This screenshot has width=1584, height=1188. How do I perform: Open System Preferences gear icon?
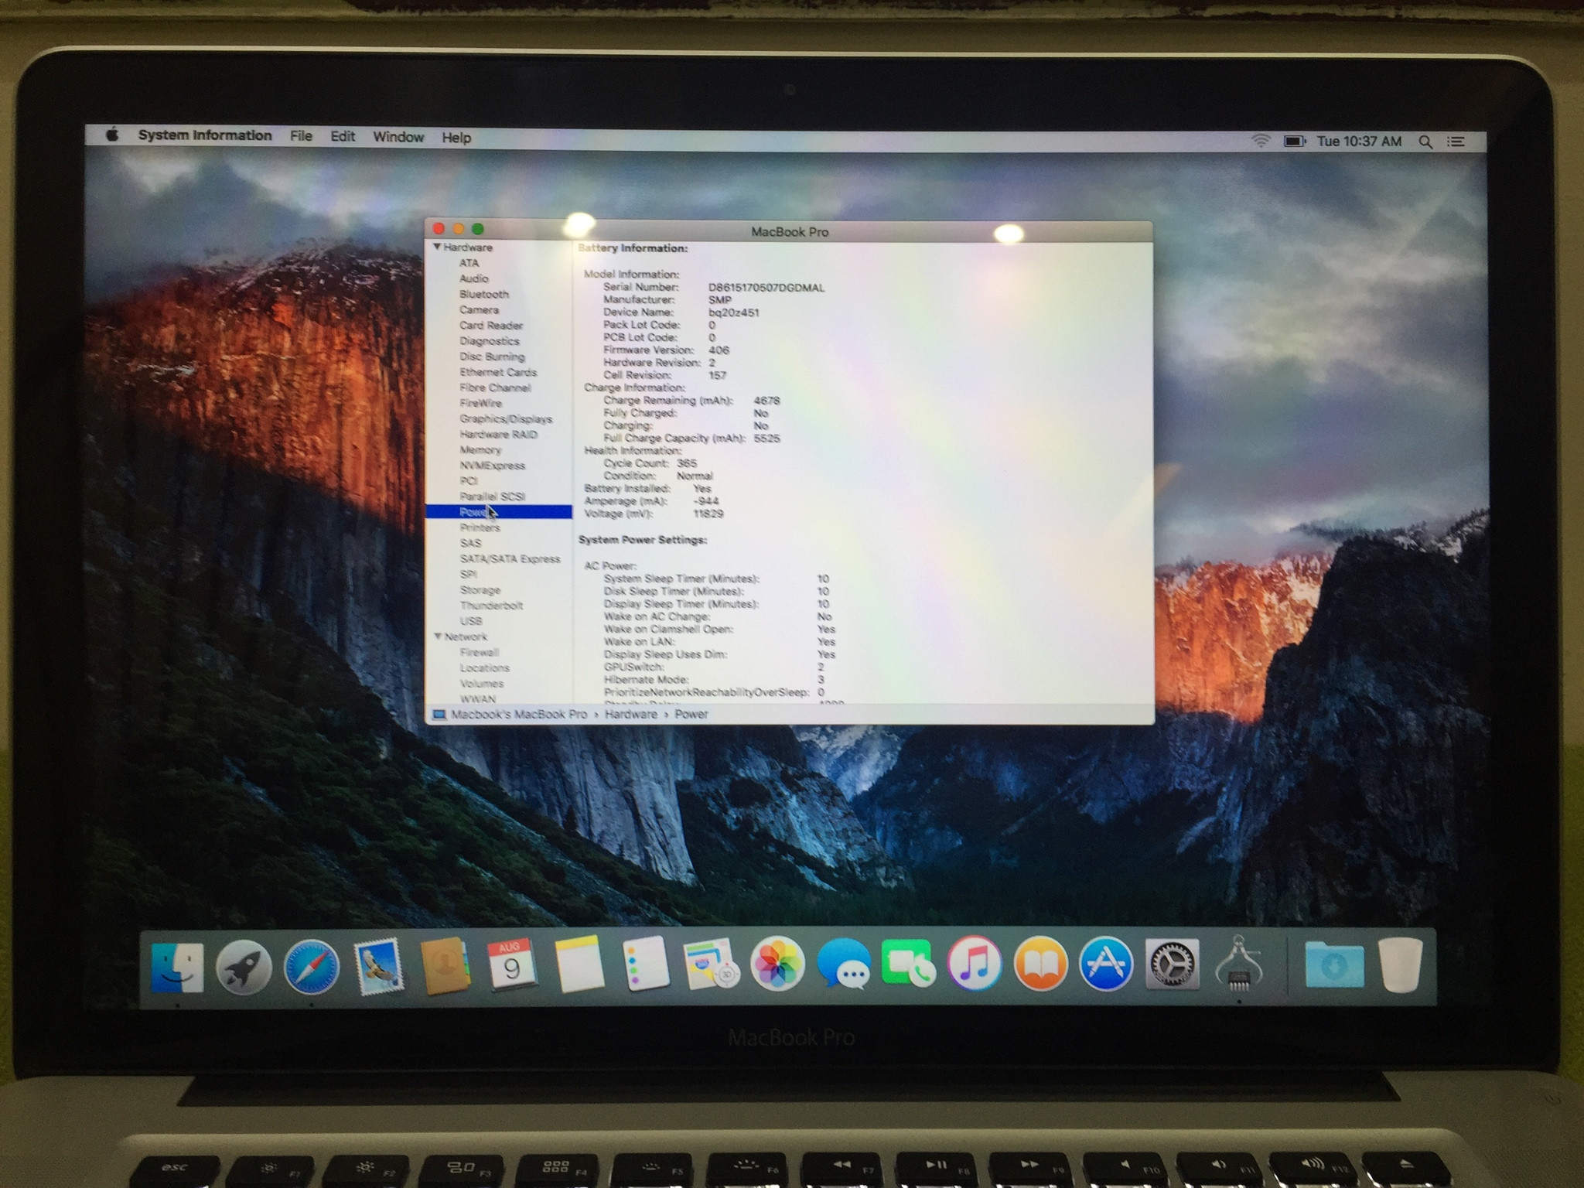(x=1173, y=964)
